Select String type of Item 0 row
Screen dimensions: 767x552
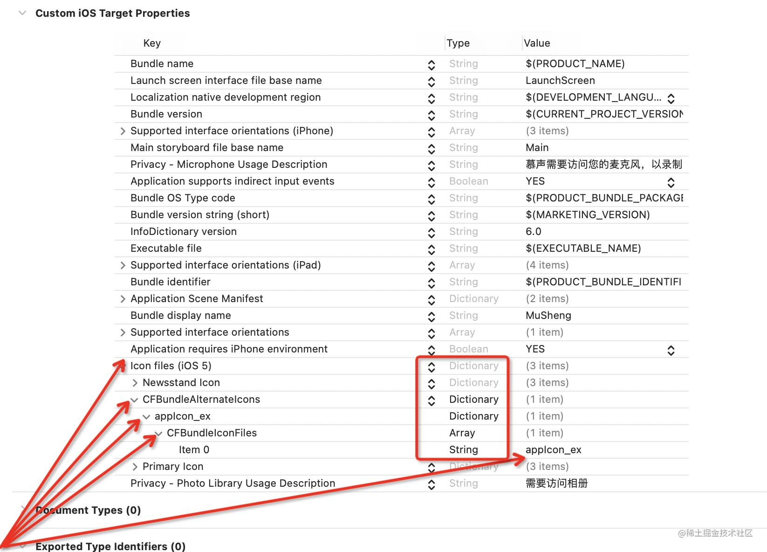[464, 450]
